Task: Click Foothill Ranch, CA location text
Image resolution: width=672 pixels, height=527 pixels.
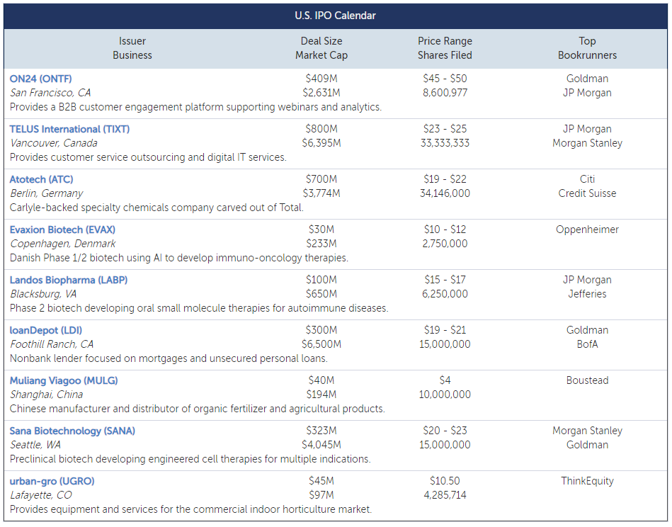Action: [x=52, y=344]
